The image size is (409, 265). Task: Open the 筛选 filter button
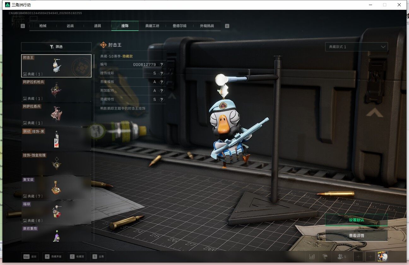(56, 47)
